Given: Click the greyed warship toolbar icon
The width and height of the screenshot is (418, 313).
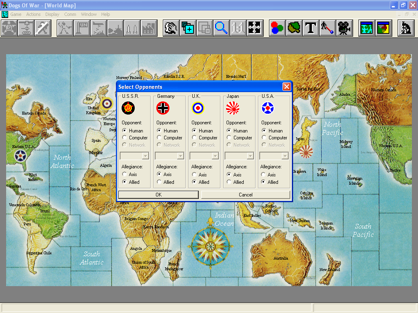Looking at the screenshot, I should coord(116,28).
